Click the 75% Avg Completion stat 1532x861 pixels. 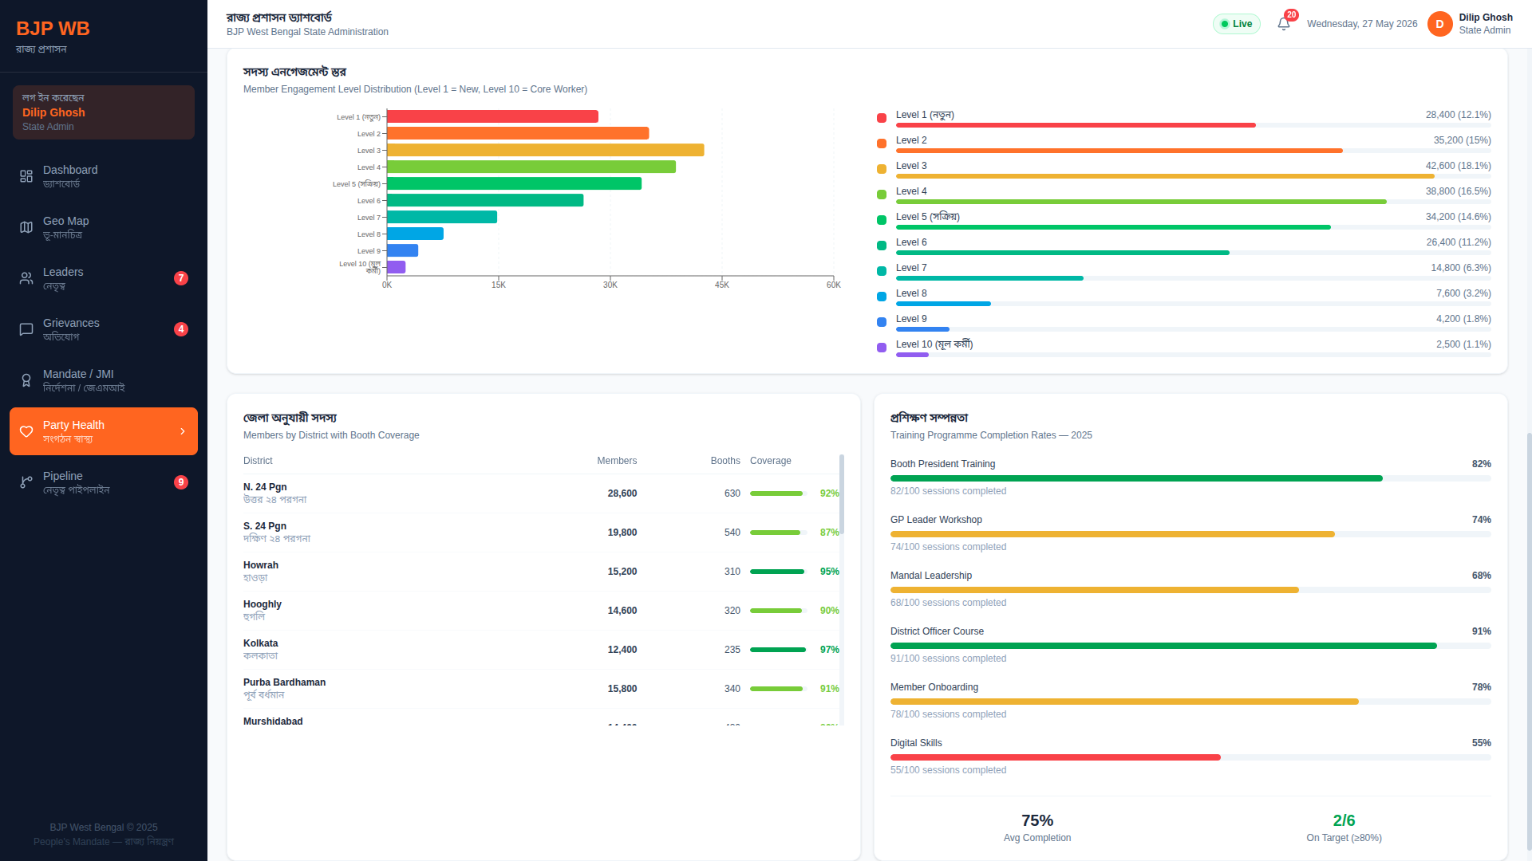[1037, 828]
